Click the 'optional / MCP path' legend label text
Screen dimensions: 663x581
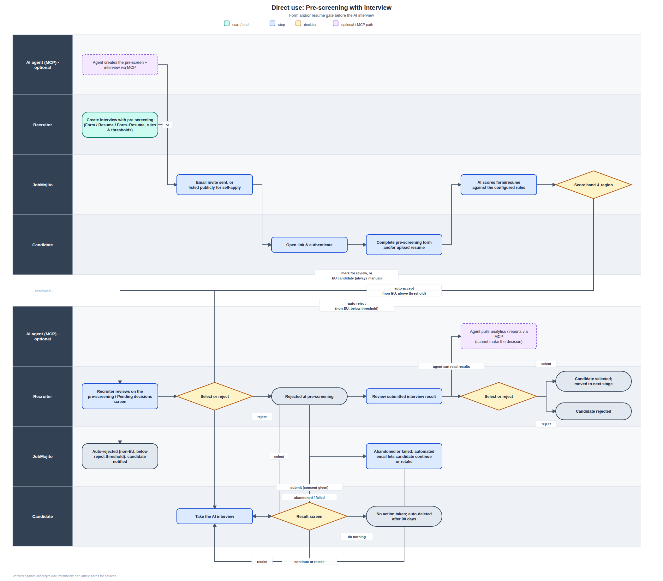click(357, 25)
